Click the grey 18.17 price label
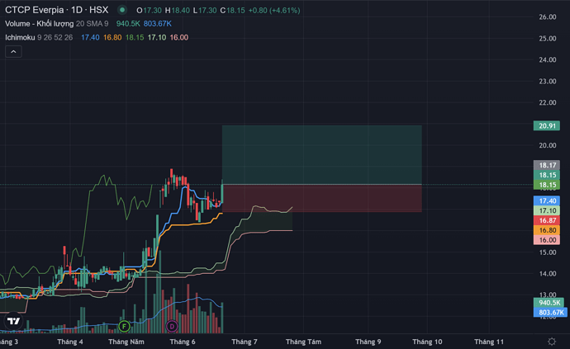Screen dimensions: 570x349 point(546,165)
